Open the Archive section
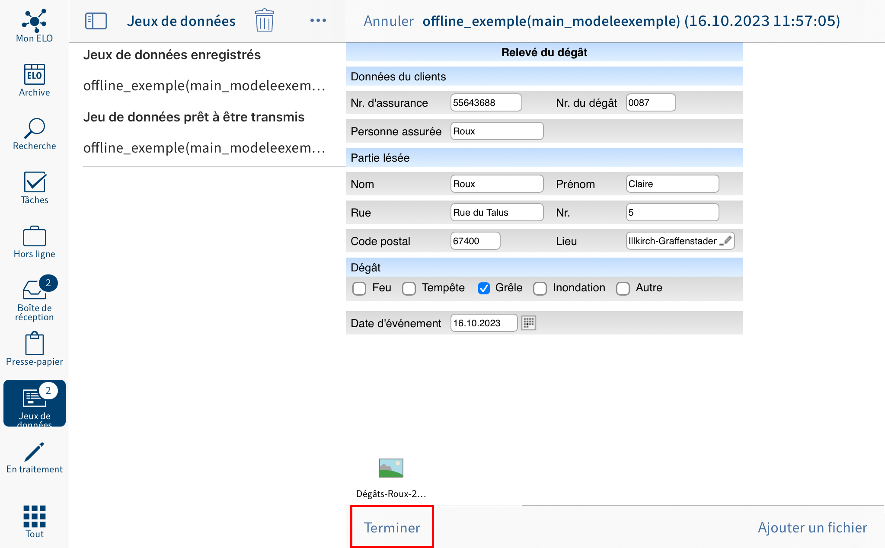The image size is (885, 548). tap(35, 78)
